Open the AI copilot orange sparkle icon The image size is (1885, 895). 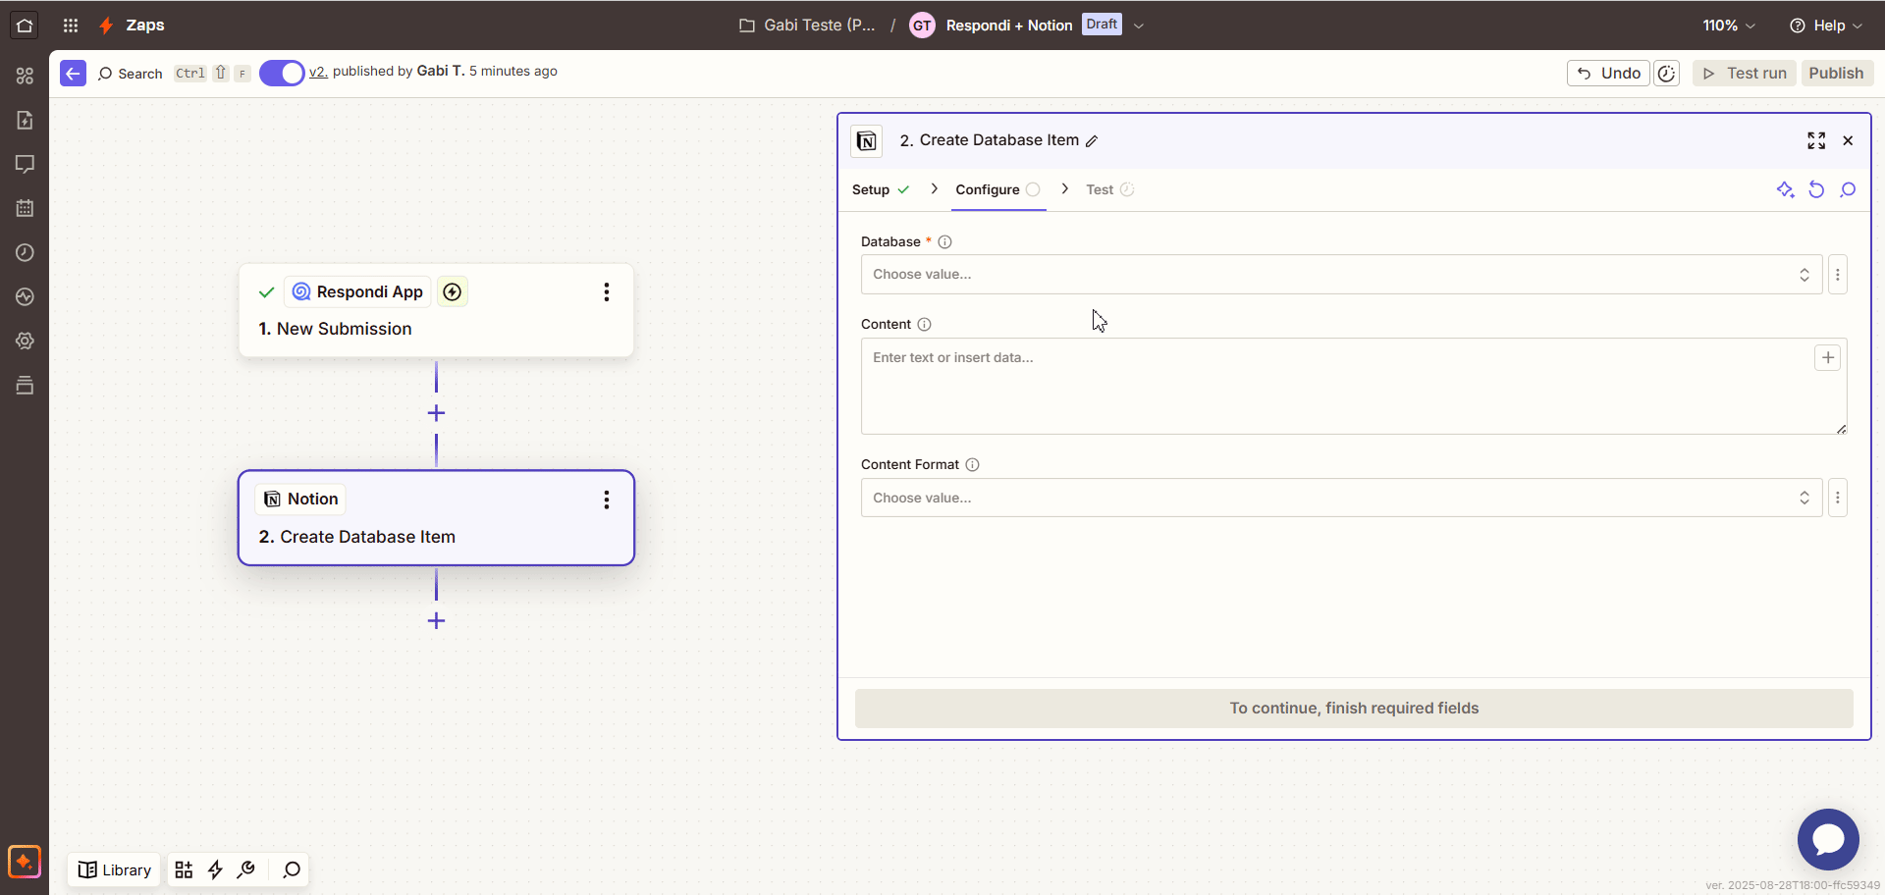tap(25, 862)
